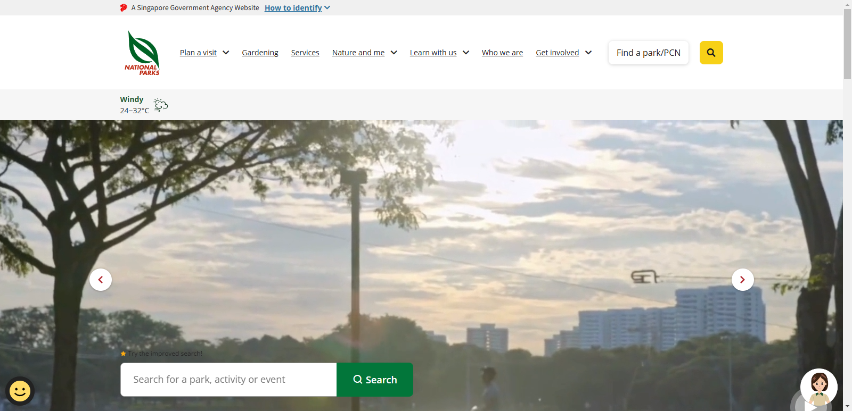Open the Get involved menu

coord(557,53)
